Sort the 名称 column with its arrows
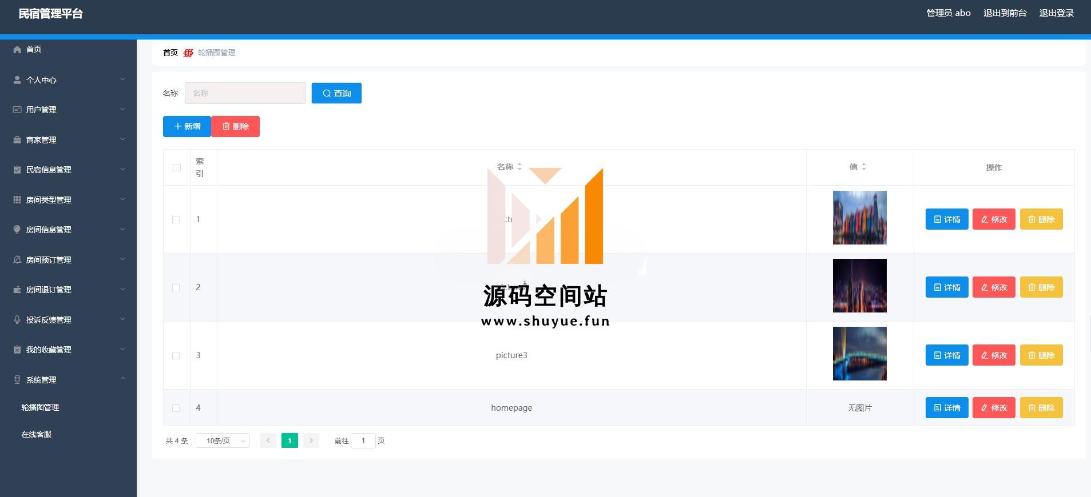 [x=519, y=167]
